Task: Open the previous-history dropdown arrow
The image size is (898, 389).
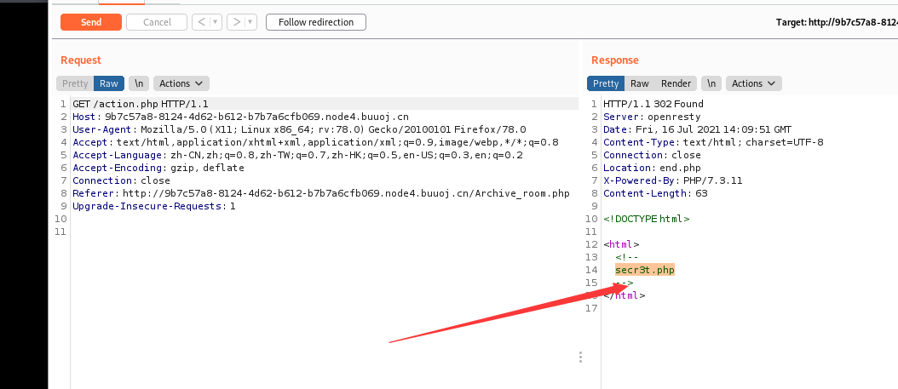Action: 216,22
